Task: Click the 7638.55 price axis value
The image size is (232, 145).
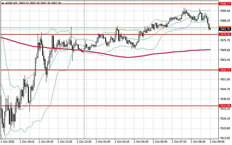Action: (x=225, y=99)
